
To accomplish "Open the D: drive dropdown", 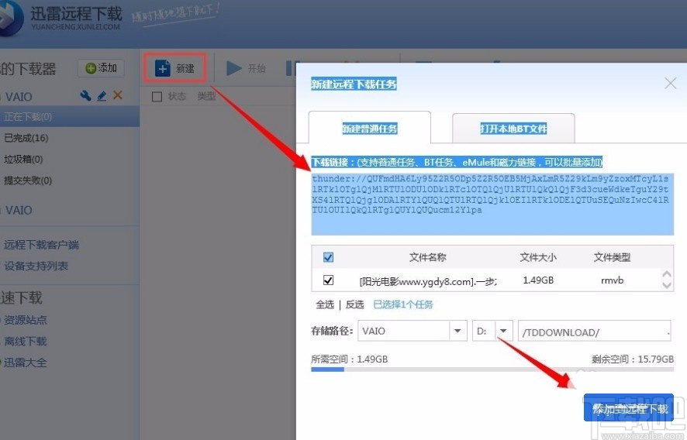I will (503, 331).
